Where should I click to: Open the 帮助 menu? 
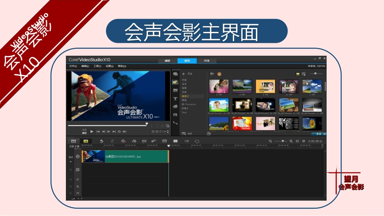click(122, 66)
